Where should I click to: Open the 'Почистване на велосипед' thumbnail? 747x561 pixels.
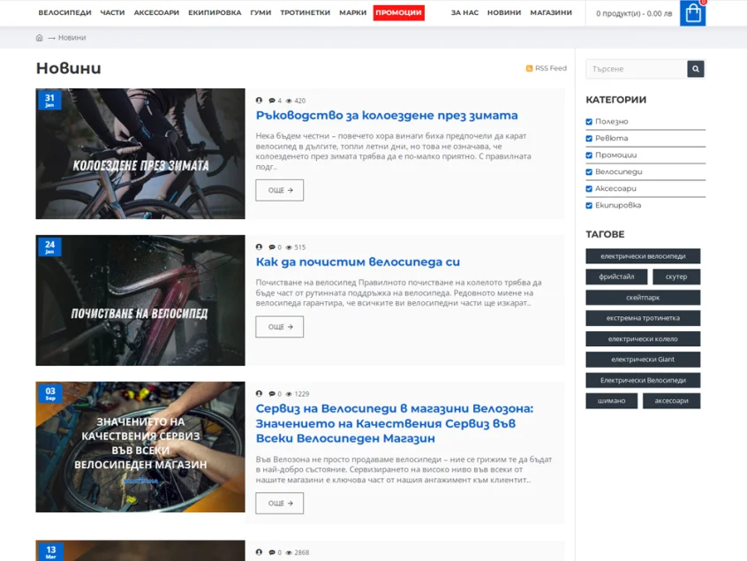140,300
